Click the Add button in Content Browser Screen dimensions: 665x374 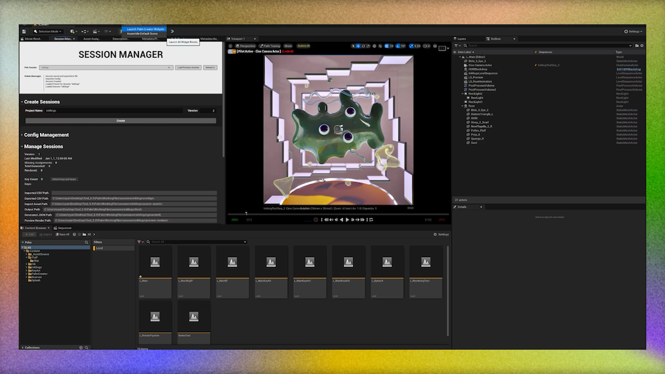(x=29, y=234)
